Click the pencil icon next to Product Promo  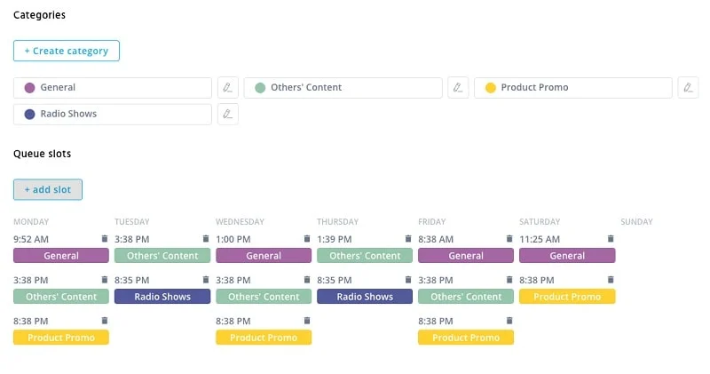(688, 88)
